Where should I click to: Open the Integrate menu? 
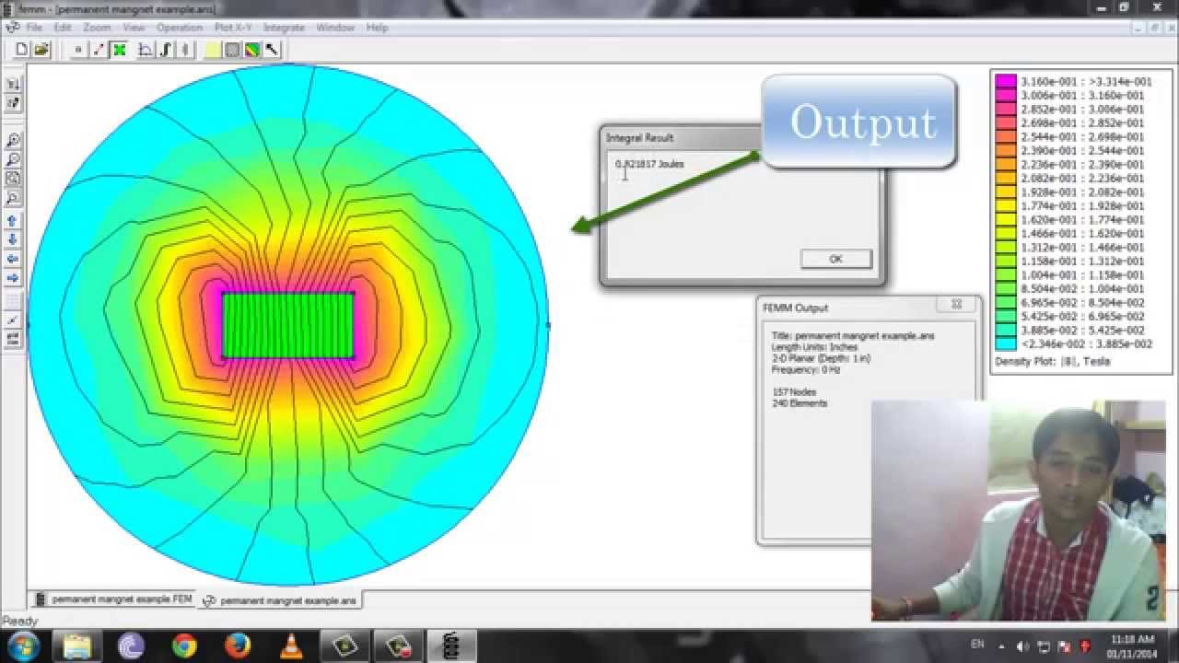click(x=284, y=28)
